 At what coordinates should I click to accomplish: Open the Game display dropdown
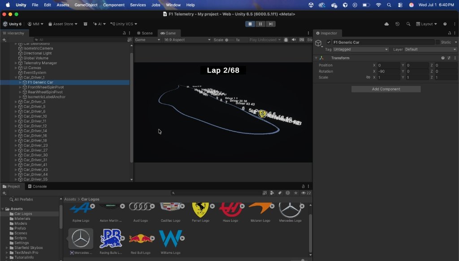coord(147,40)
